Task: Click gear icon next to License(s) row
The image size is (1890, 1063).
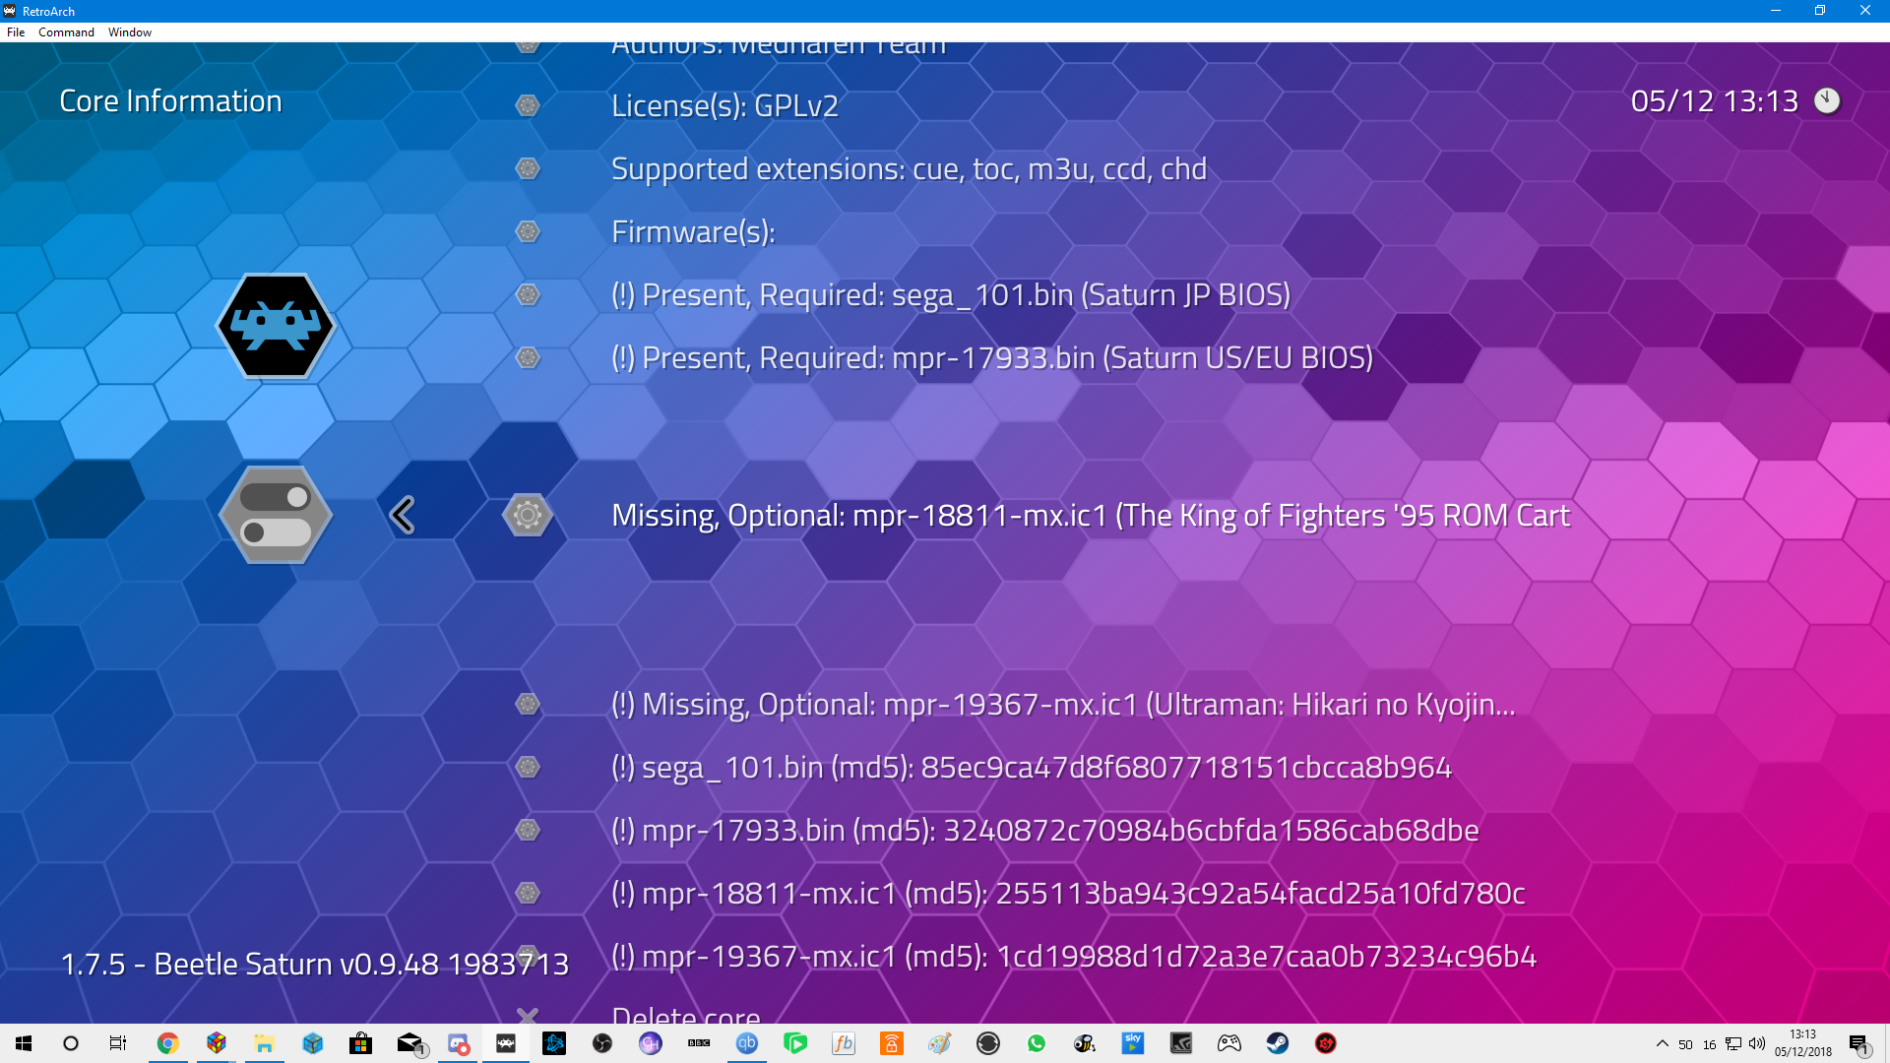Action: (528, 105)
